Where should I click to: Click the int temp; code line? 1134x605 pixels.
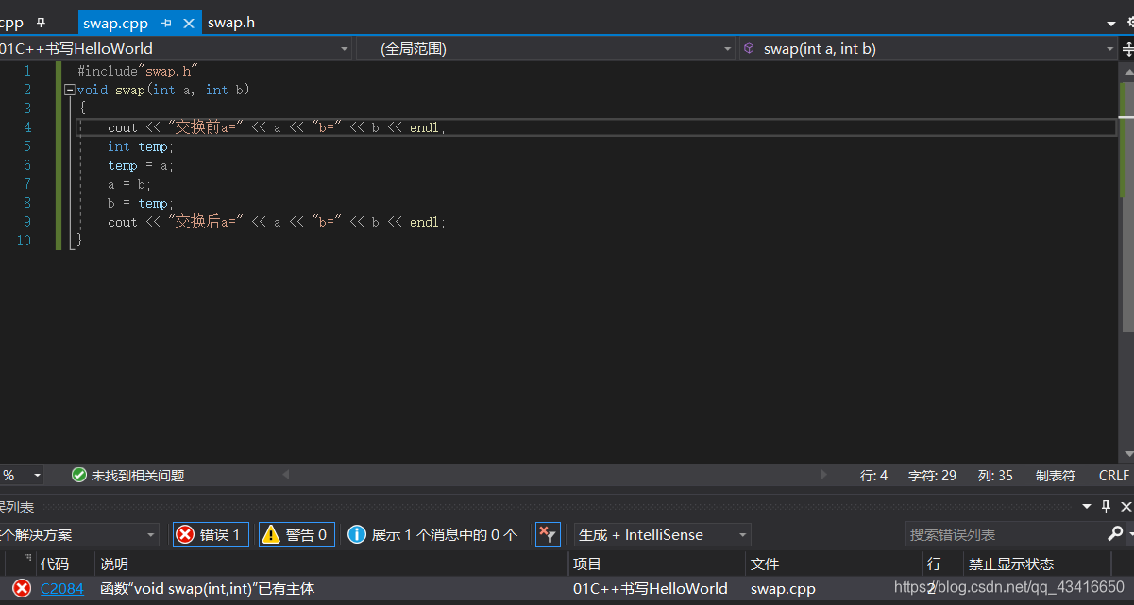[141, 146]
